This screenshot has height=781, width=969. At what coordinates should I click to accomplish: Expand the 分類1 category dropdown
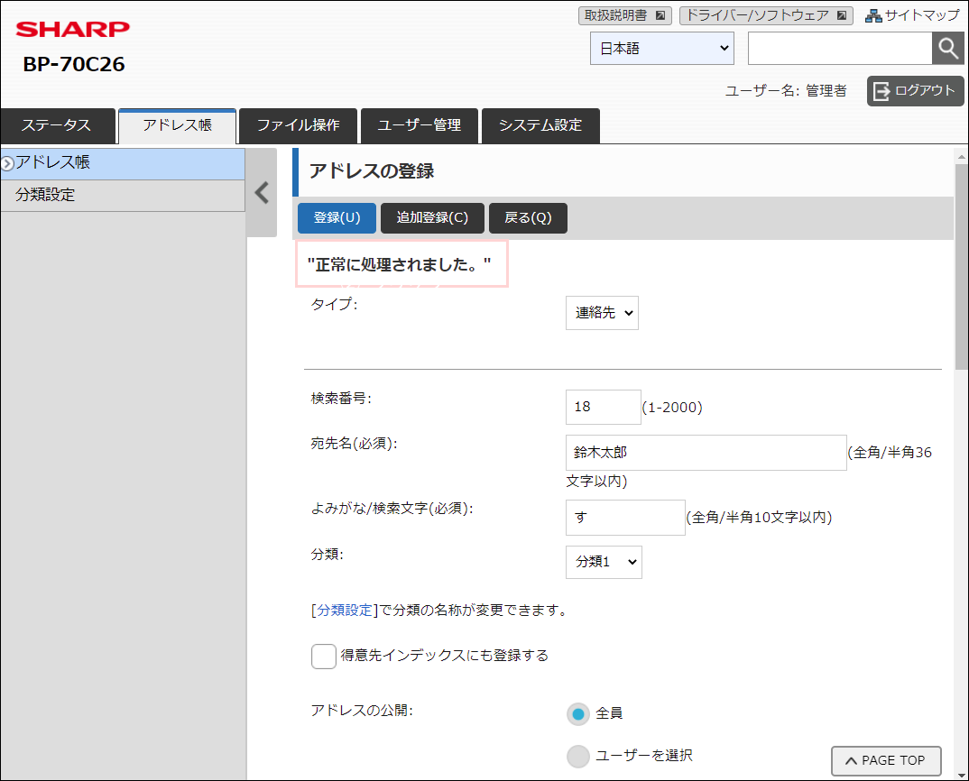pyautogui.click(x=604, y=562)
